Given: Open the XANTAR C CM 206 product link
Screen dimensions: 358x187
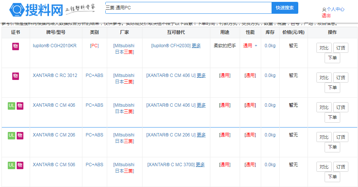Looking at the screenshot, I should [54, 135].
